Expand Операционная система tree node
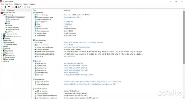The image size is (185, 99). [x=2, y=36]
